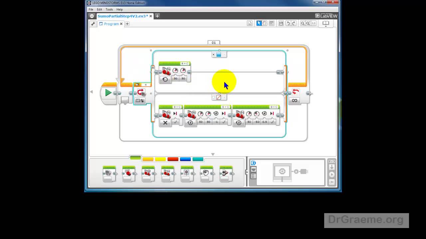This screenshot has height=239, width=426.
Task: Pick the Brick Status Light block
Action: tap(226, 174)
